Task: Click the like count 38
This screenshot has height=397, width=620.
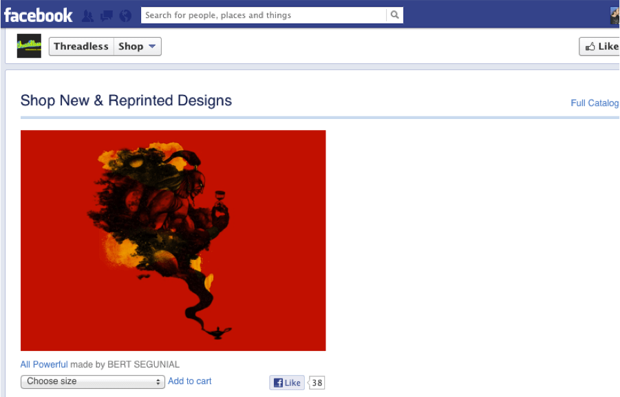Action: (317, 383)
